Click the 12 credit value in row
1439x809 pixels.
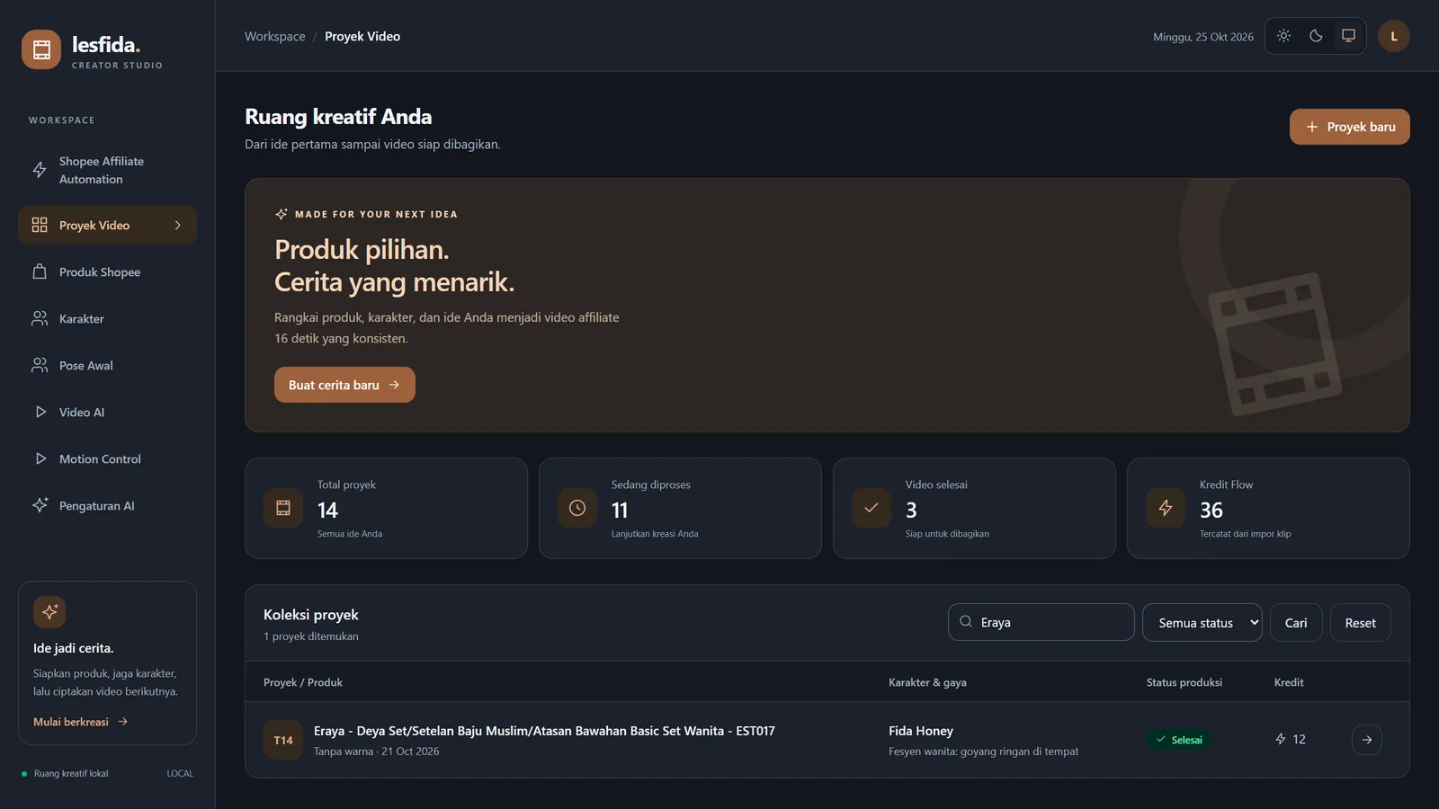click(x=1299, y=739)
